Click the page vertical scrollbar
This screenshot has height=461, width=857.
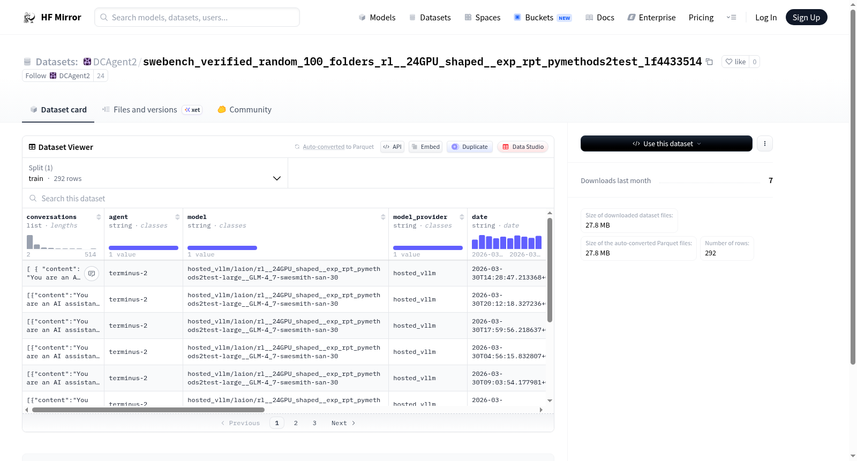(x=853, y=187)
